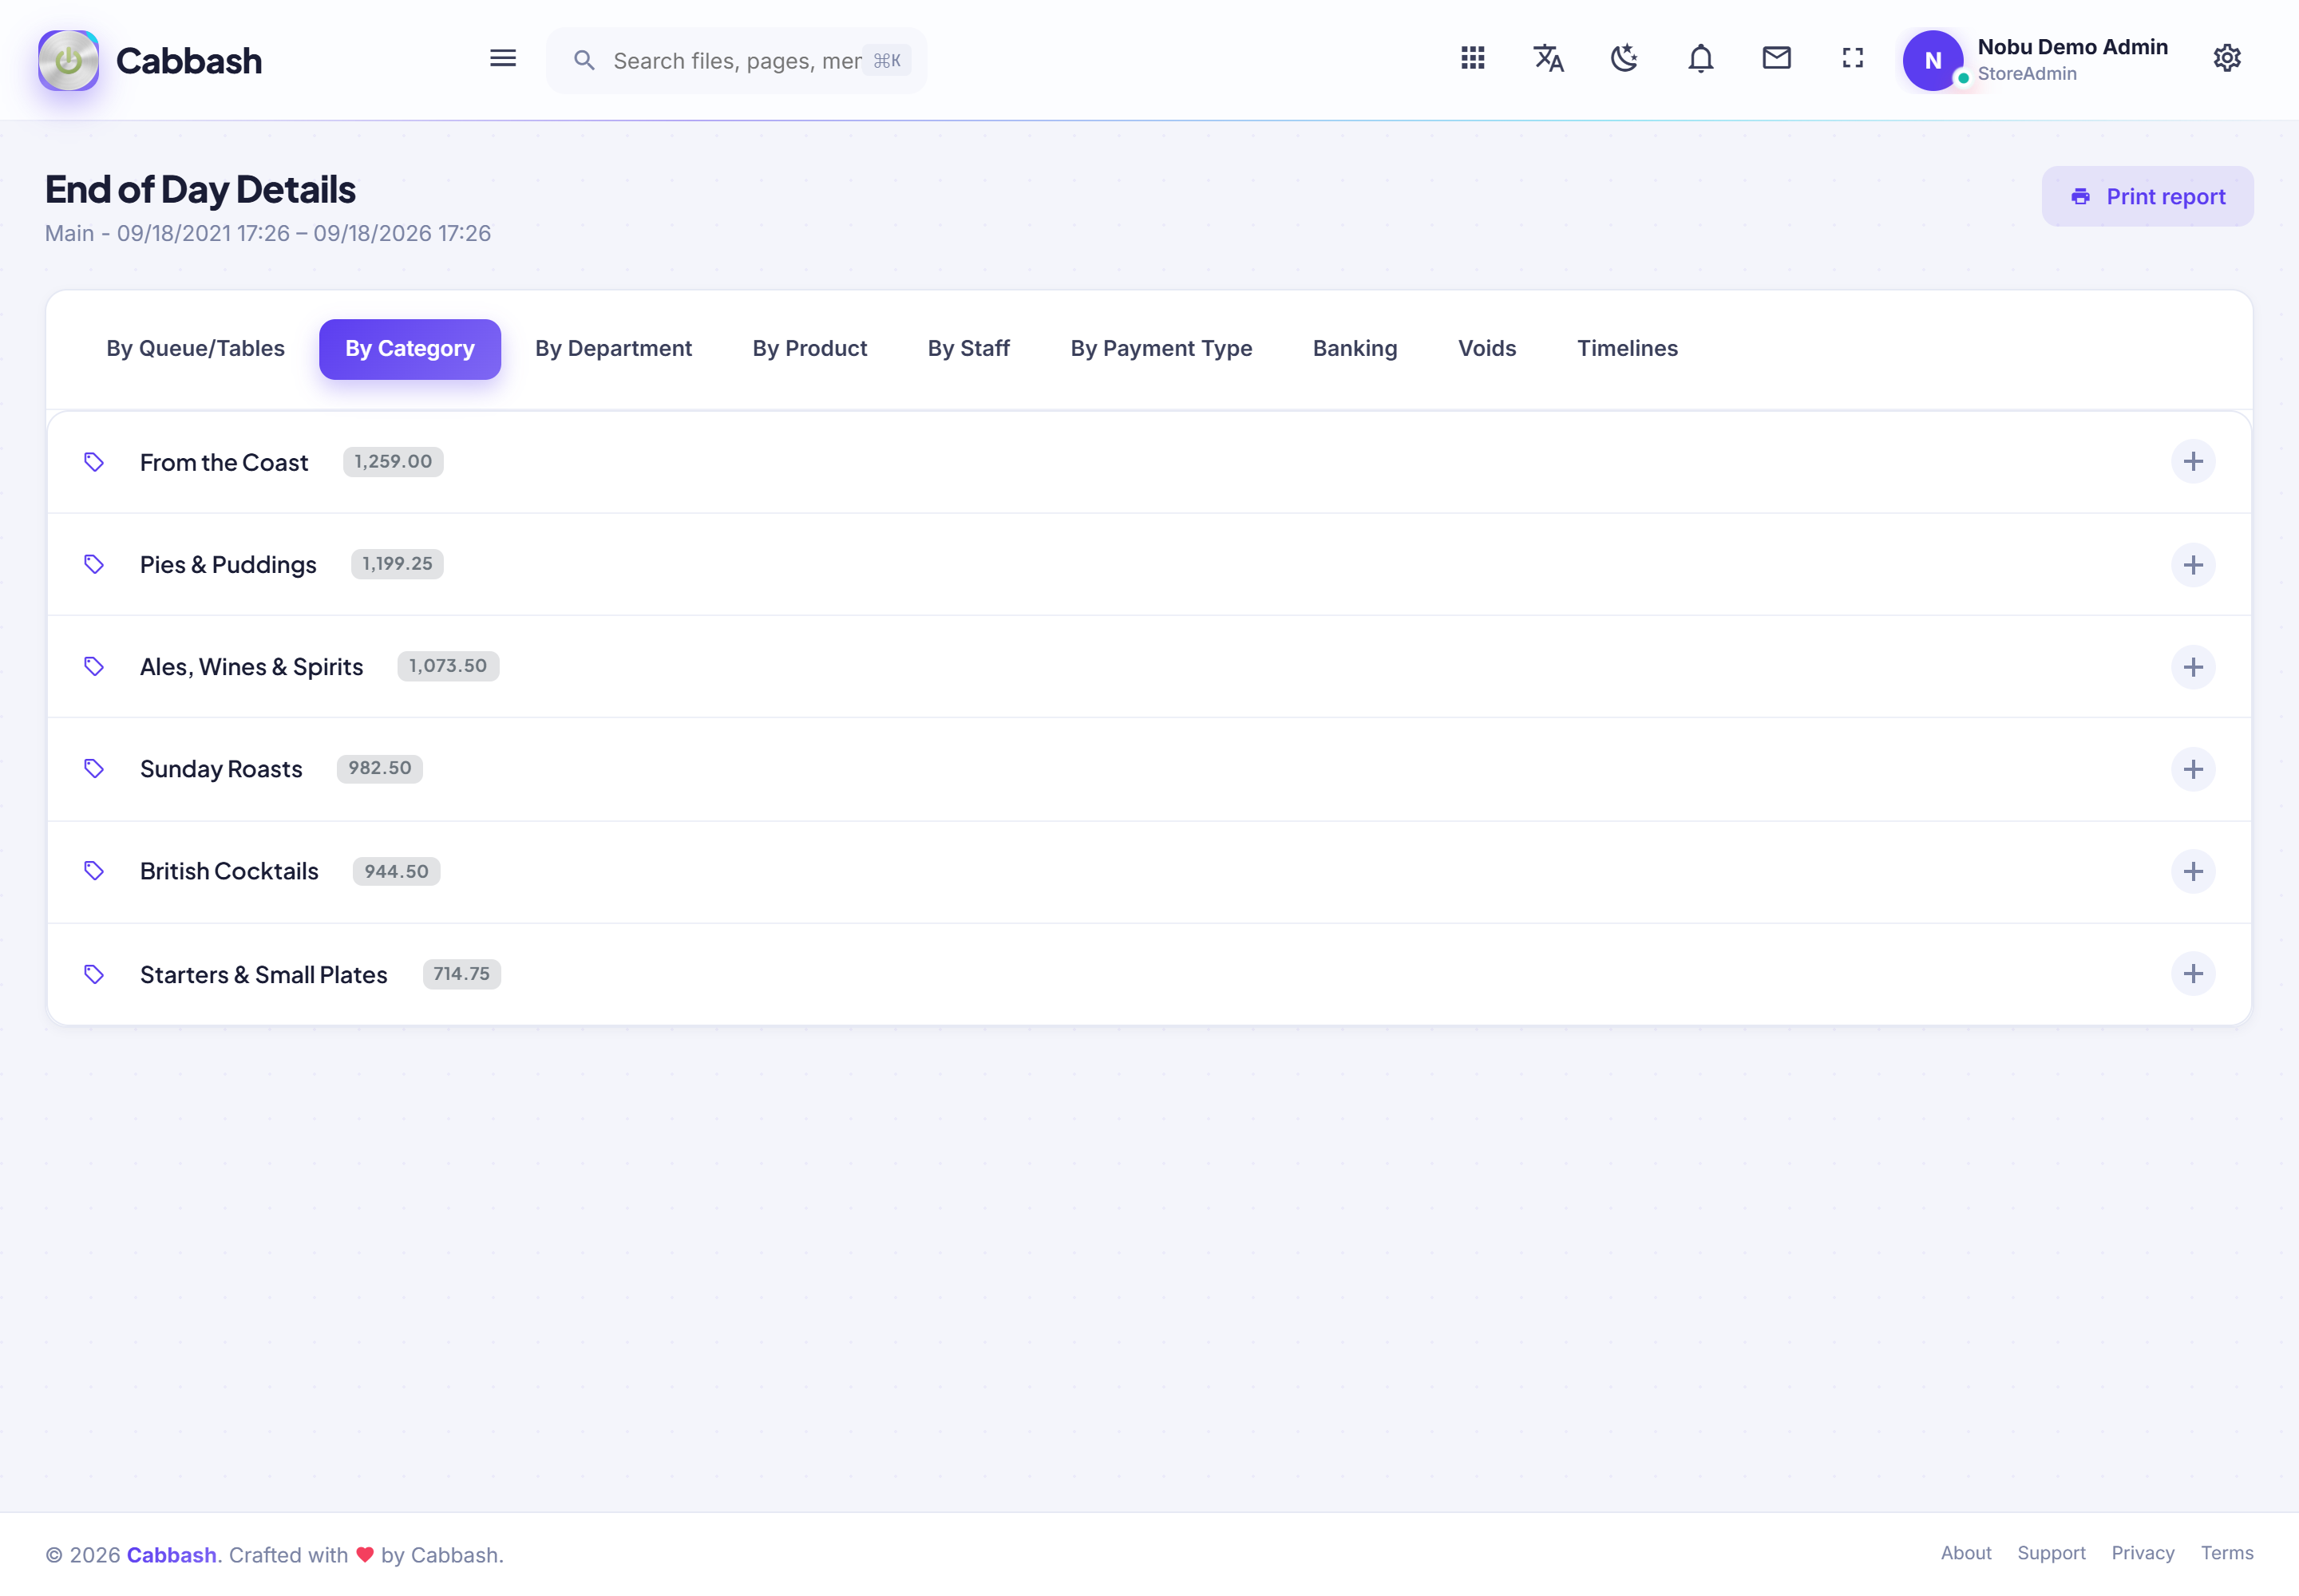The image size is (2299, 1596).
Task: Open the settings gear icon
Action: point(2226,58)
